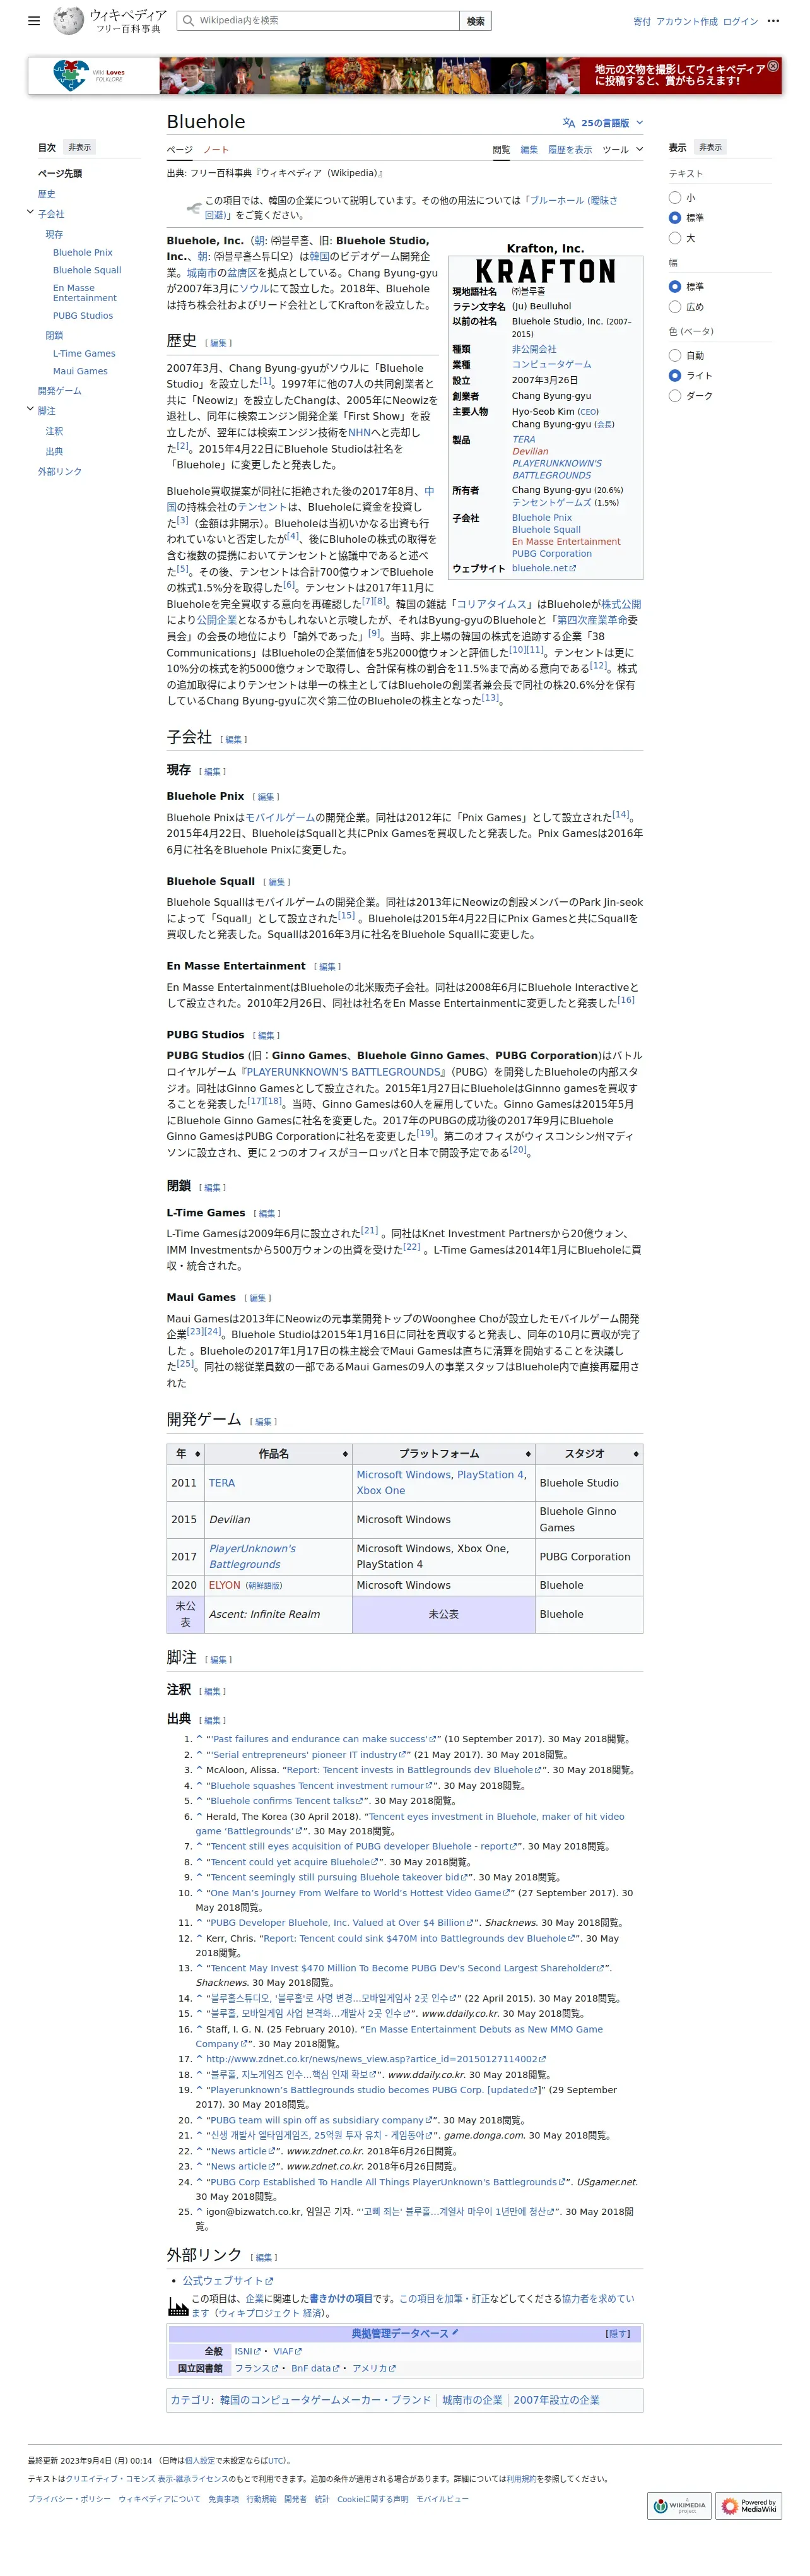Click the KRAFTON logo image
The height and width of the screenshot is (2576, 810).
click(x=545, y=271)
